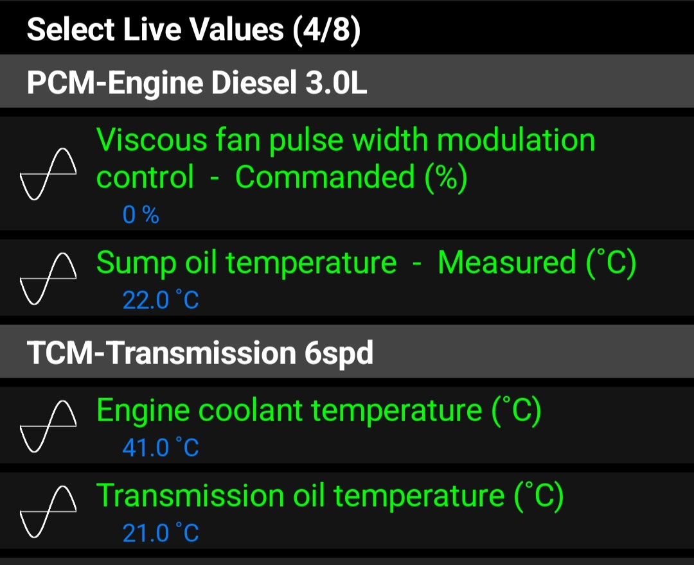
Task: Tap the waveform icon beside Transmission oil temperature
Action: pos(48,512)
